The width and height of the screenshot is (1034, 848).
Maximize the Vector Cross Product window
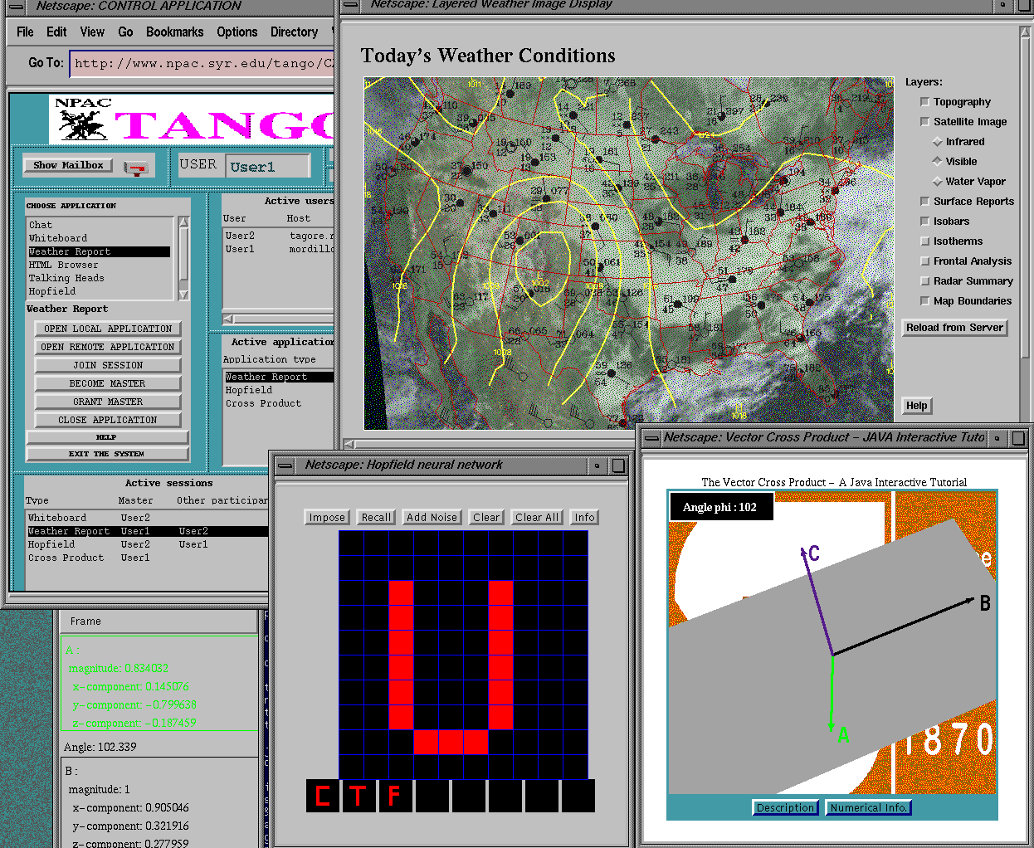tap(1018, 437)
